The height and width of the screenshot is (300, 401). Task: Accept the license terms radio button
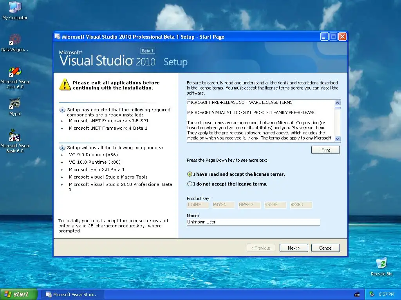pos(190,174)
